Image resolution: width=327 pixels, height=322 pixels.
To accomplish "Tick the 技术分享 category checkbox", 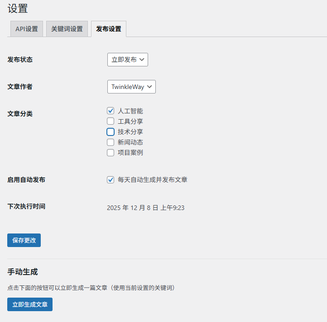I will point(111,132).
